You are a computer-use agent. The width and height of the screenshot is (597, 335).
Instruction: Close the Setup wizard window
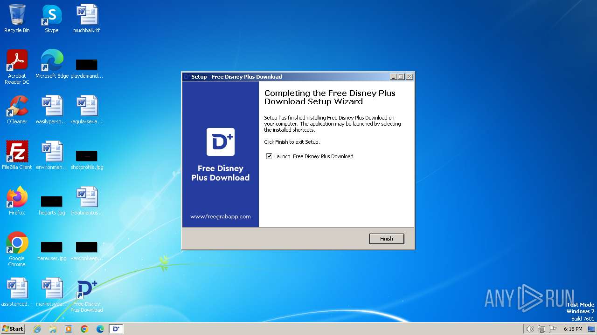click(x=410, y=77)
